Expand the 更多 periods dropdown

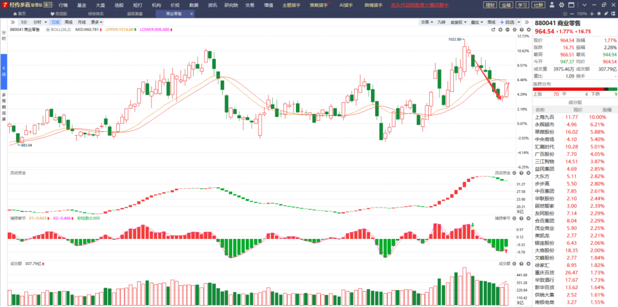(x=96, y=22)
